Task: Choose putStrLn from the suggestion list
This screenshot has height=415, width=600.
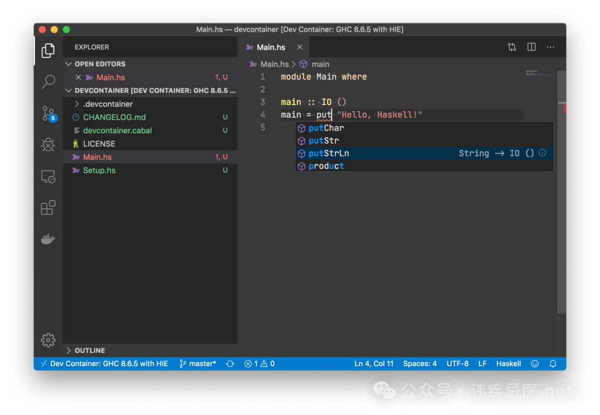Action: 424,153
